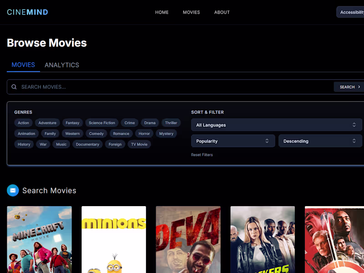Screen dimensions: 364x273
Task: Focus the Search Movies input field
Action: (177, 87)
